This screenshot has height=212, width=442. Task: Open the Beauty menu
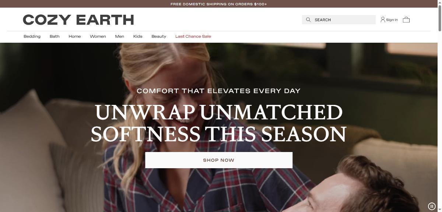[159, 36]
